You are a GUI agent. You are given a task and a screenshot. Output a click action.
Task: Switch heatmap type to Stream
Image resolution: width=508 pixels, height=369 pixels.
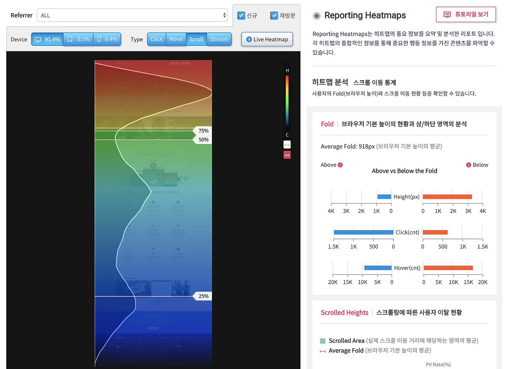point(219,39)
